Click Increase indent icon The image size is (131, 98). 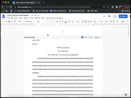(x=114, y=22)
